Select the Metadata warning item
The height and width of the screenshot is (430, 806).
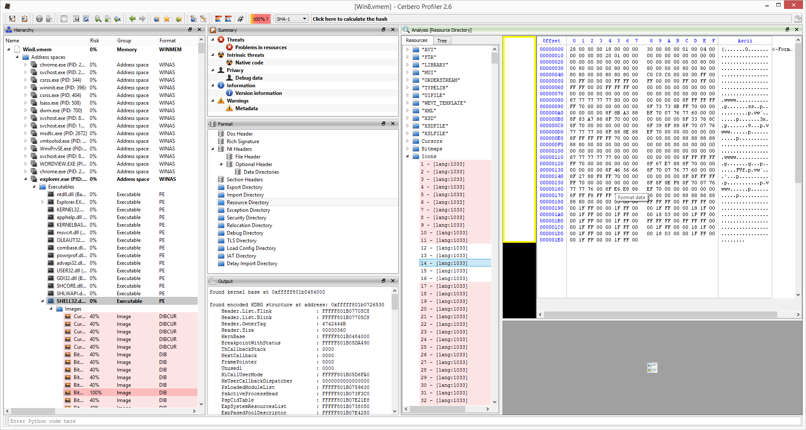pyautogui.click(x=246, y=108)
